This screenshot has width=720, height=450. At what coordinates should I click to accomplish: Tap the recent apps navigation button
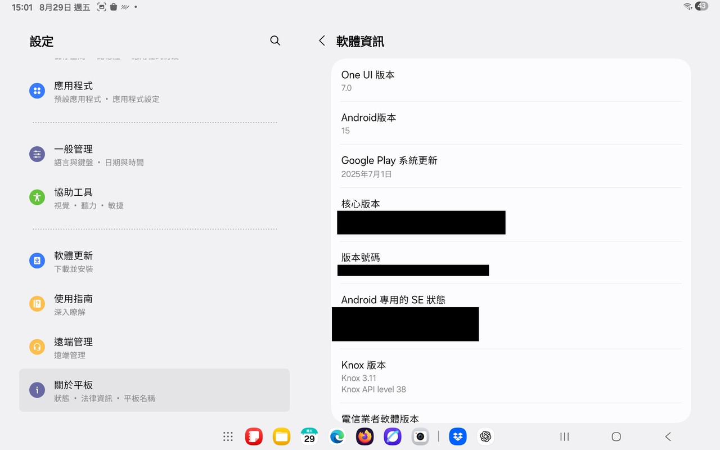pyautogui.click(x=565, y=436)
